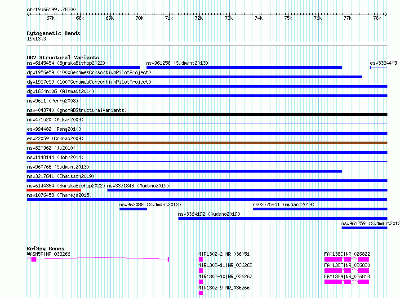Screen dimensions: 400x298
Task: Click the black nsv4043740 gnomAD variant bar
Action: point(207,115)
